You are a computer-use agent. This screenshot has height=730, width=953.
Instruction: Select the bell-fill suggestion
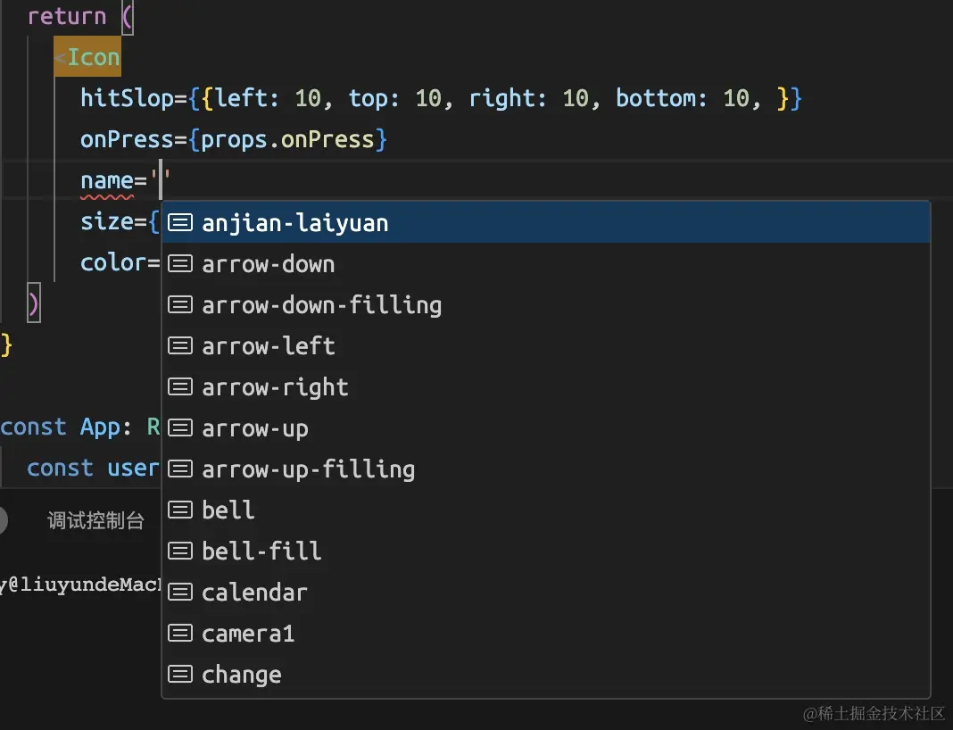pos(546,552)
